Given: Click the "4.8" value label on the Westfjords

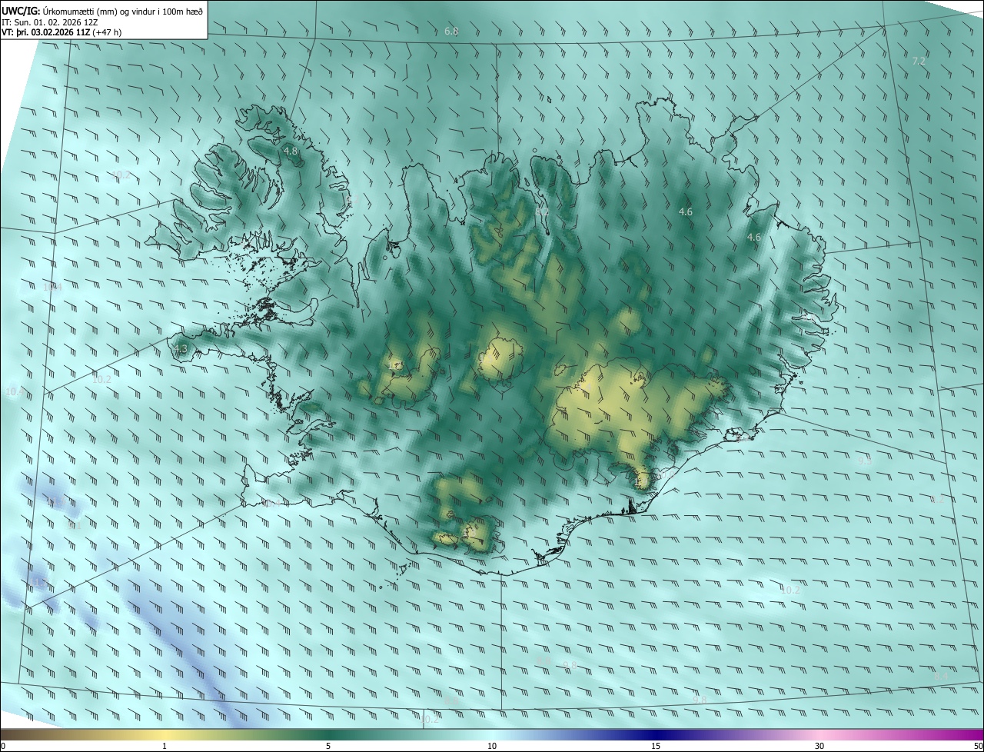Looking at the screenshot, I should click(291, 151).
